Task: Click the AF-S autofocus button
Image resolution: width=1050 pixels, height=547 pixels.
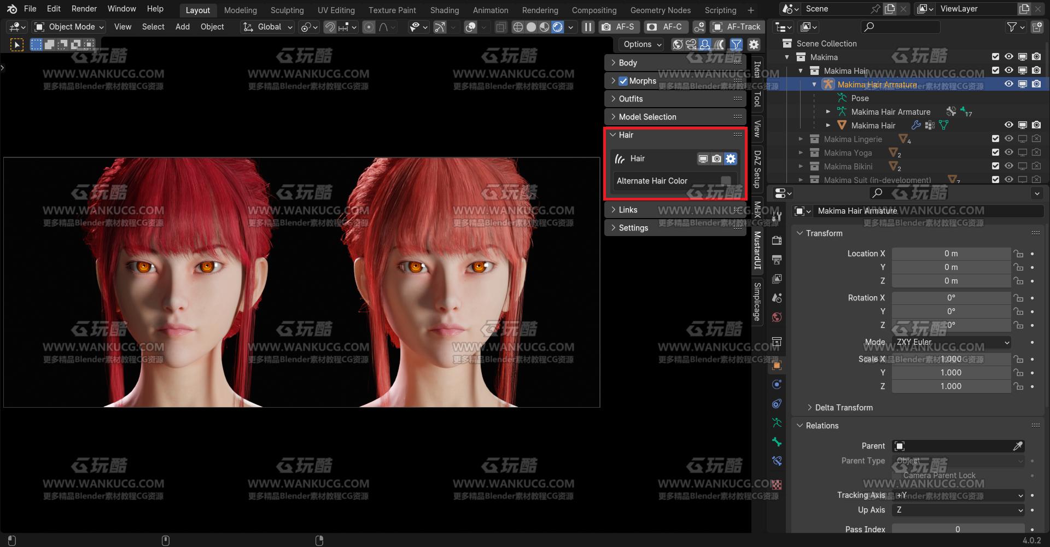Action: click(x=619, y=27)
